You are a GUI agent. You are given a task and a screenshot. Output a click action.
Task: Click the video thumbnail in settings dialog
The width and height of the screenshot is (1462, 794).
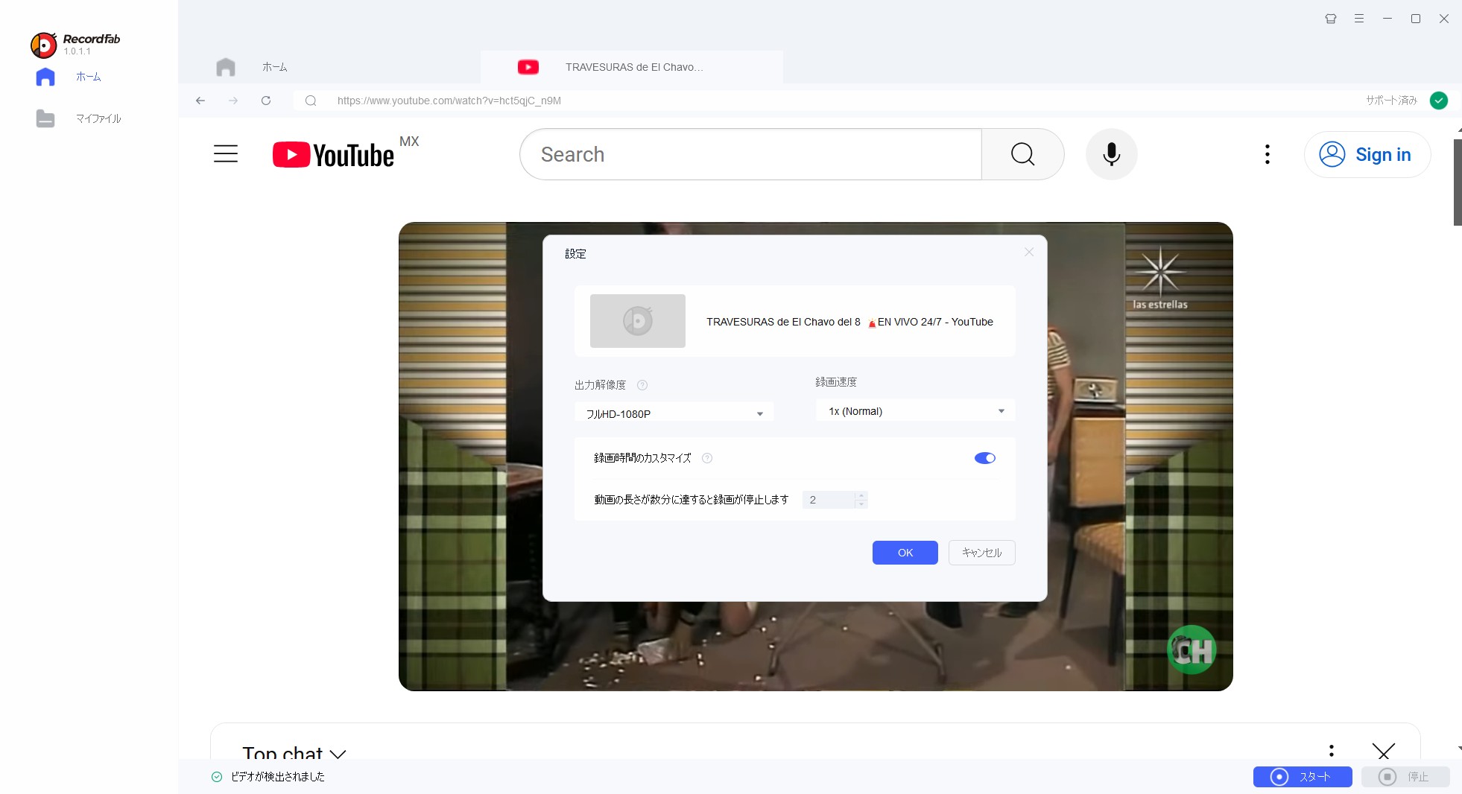click(x=638, y=321)
